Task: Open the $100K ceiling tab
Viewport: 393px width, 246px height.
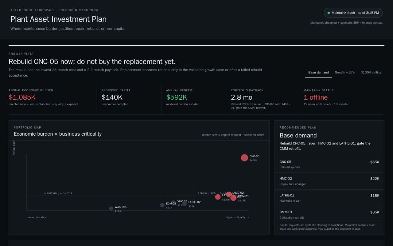Action: coord(371,73)
